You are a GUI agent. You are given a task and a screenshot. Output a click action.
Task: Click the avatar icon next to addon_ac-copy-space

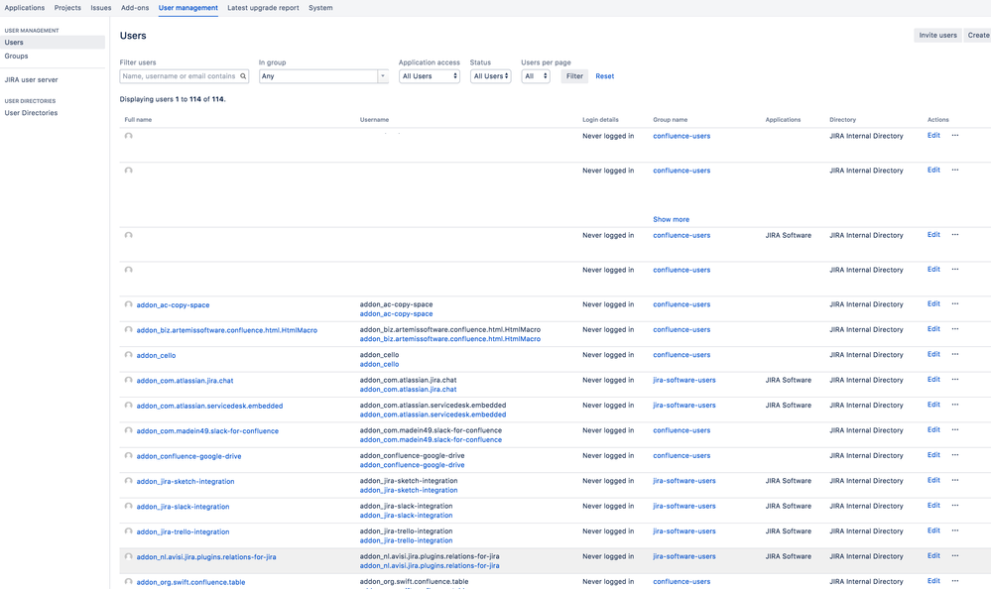pos(128,304)
